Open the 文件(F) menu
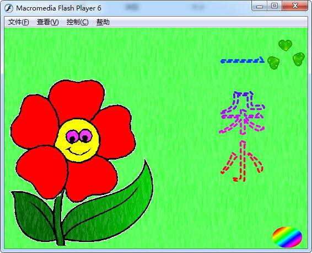The height and width of the screenshot is (253, 312). pos(19,22)
